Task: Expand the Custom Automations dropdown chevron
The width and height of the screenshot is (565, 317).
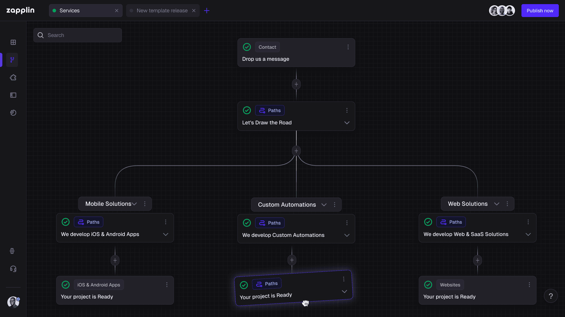Action: click(324, 205)
